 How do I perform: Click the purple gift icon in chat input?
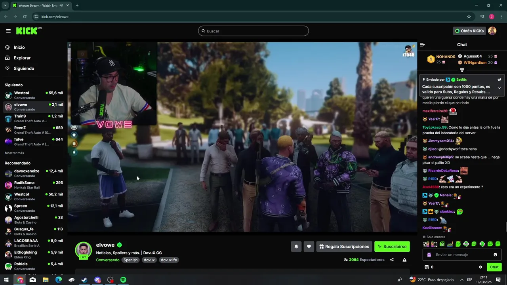(429, 255)
